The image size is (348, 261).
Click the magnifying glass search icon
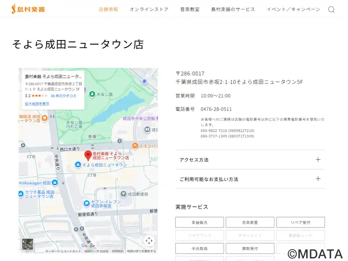(331, 10)
